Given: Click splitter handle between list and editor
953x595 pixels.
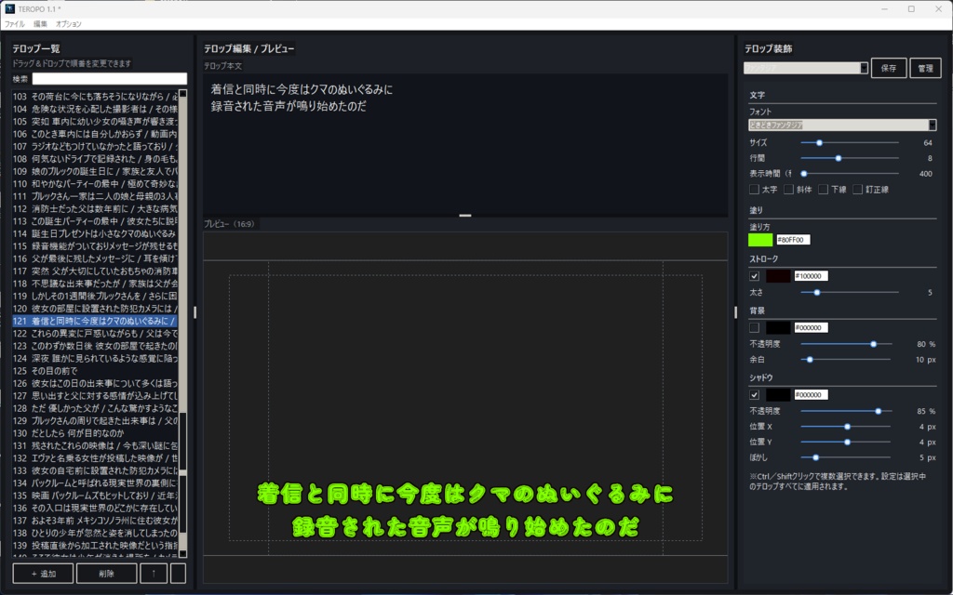Looking at the screenshot, I should click(x=195, y=312).
